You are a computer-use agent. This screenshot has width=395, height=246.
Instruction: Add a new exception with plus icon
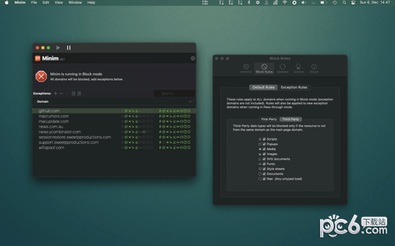[56, 94]
